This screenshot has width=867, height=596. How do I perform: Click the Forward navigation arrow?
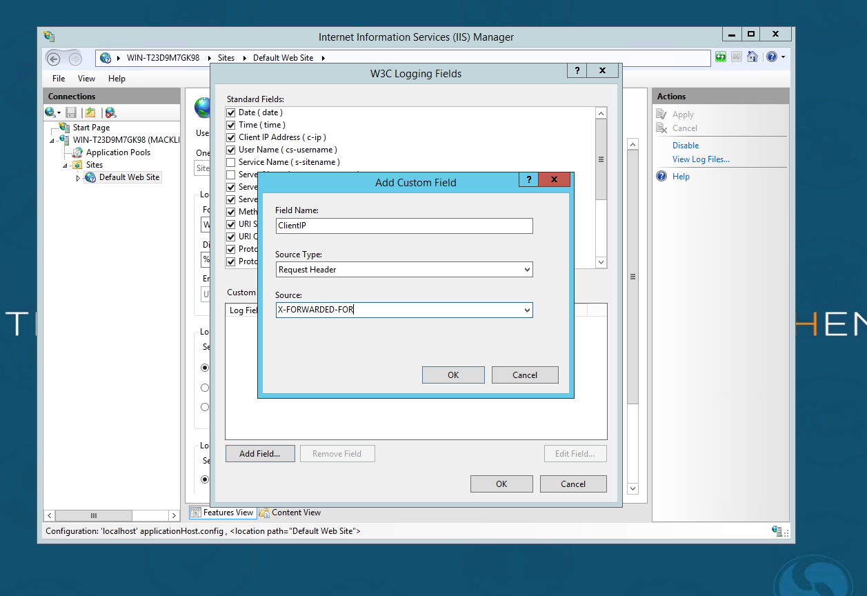click(x=74, y=59)
